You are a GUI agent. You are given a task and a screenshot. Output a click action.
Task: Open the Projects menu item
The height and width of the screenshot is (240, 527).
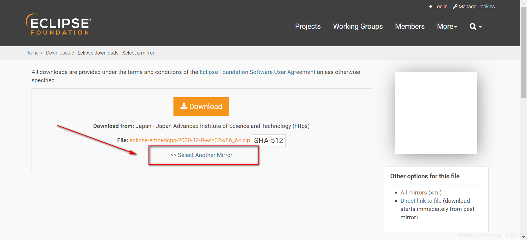click(x=308, y=26)
